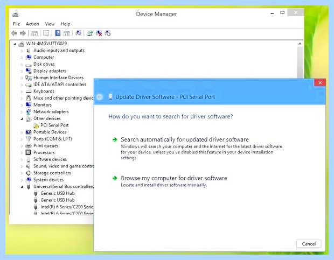Click green arrow beside Browse my computer option
The width and height of the screenshot is (334, 260).
click(x=115, y=178)
